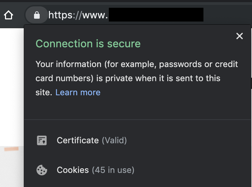The image size is (252, 187).
Task: Click the certificate icon
Action: pos(42,140)
